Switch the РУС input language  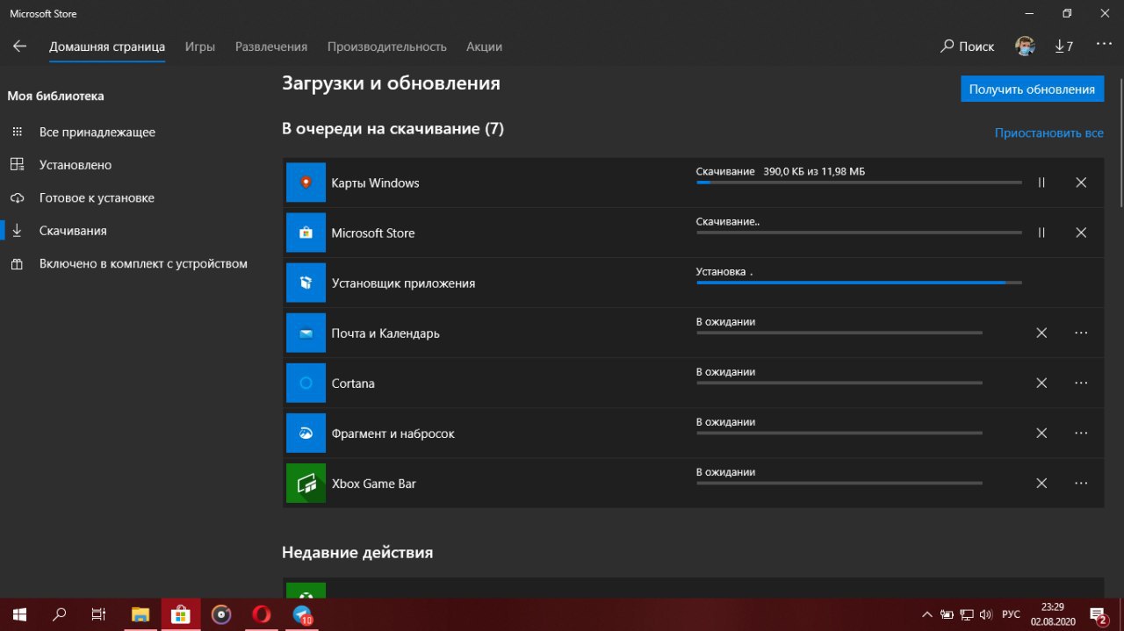(1011, 614)
